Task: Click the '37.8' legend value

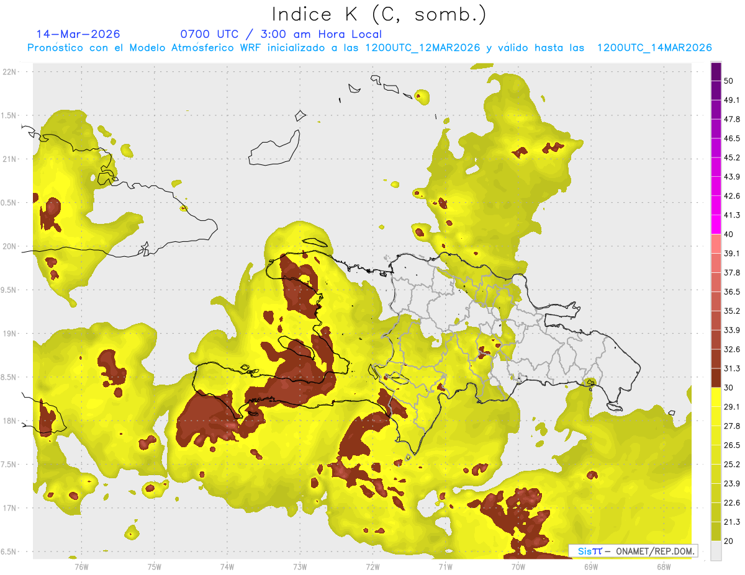Action: [732, 272]
